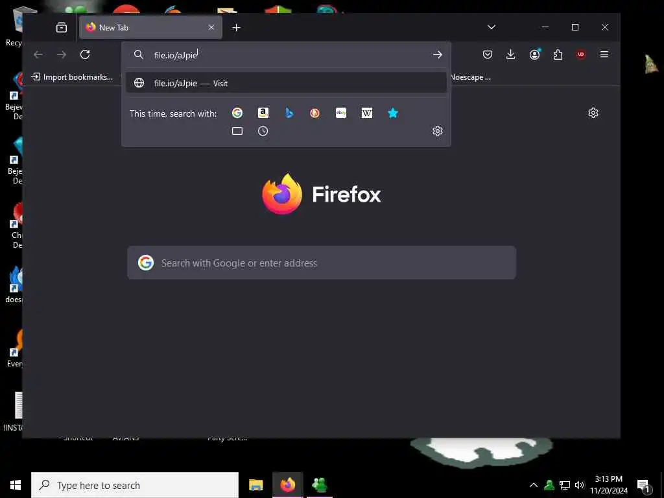Search open tabs via tabs icon
This screenshot has height=498, width=664.
pos(237,131)
